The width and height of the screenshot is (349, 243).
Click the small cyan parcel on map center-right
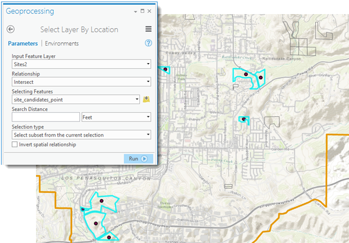point(243,120)
